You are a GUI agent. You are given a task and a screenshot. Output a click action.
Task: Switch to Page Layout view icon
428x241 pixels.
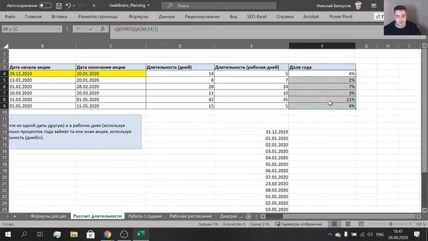click(348, 224)
